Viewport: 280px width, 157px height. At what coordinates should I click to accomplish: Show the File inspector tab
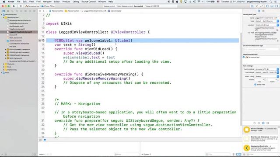[x=259, y=11]
